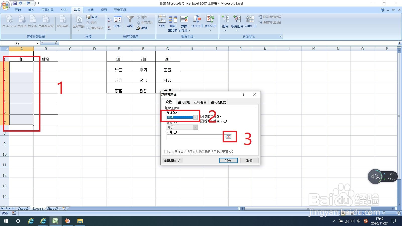Click Connections (连接) button in ribbon
The image size is (402, 226).
coord(92,17)
